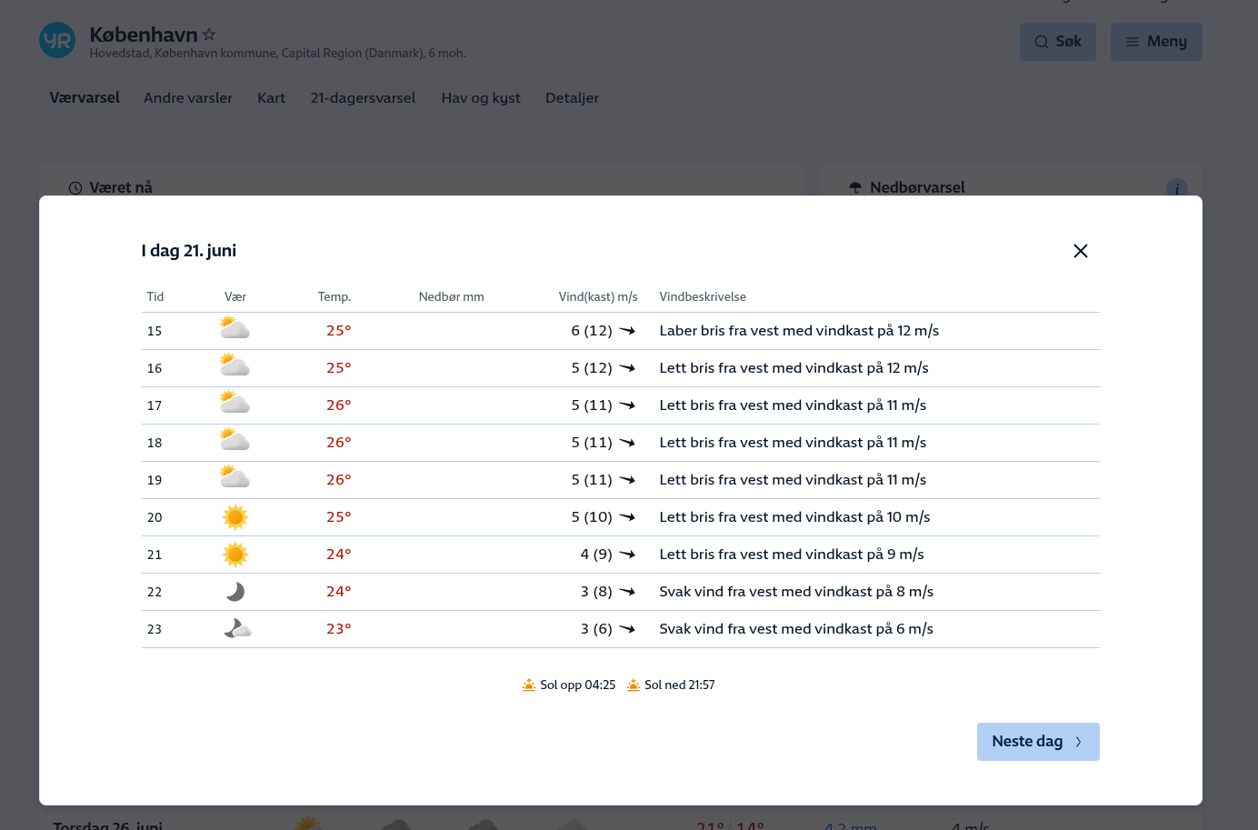Click the clock icon beside Været nå
Screen dimensions: 1258x830
(75, 188)
